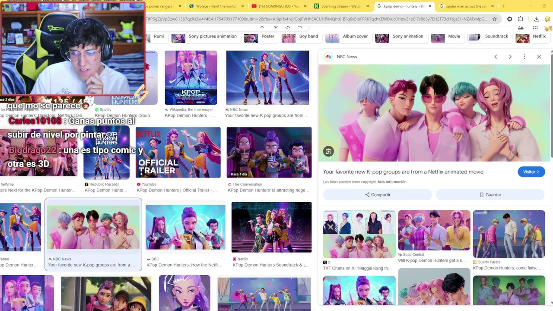Image resolution: width=553 pixels, height=311 pixels.
Task: Open the TXT Charts on X related image
Action: 359,234
